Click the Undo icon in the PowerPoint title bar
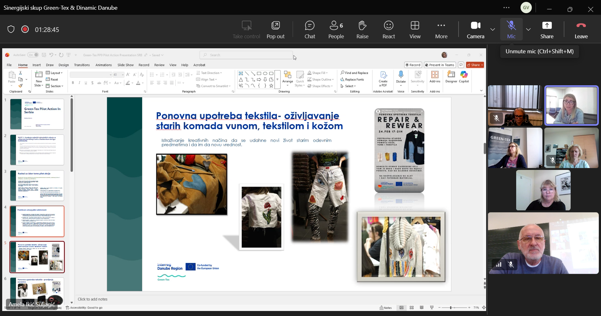Screen dimensions: 601x316 pyautogui.click(x=51, y=55)
